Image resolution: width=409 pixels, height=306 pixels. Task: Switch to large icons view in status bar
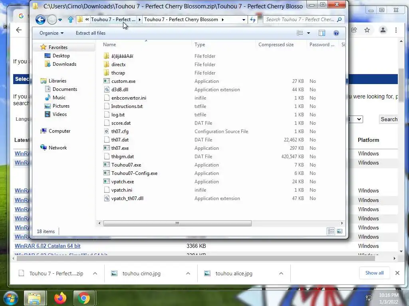click(x=340, y=231)
